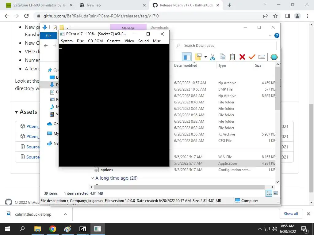Open Chrome tab search dropdown
The width and height of the screenshot is (314, 235).
(x=265, y=4)
